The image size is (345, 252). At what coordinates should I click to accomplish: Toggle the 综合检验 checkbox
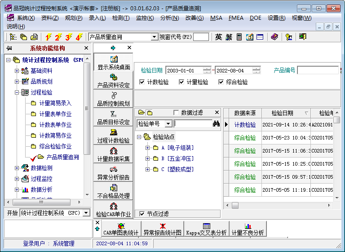(221, 82)
